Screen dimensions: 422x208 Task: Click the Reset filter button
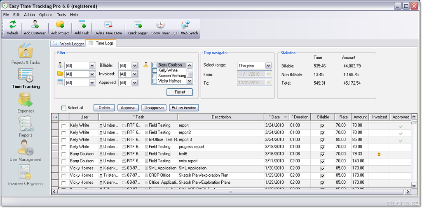coord(180,92)
